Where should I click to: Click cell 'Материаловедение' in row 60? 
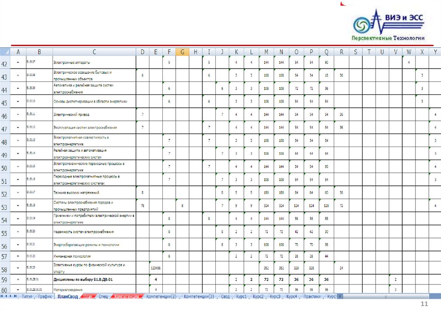coord(94,289)
